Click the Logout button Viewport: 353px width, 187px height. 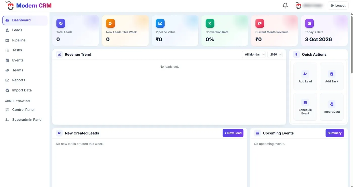pos(338,6)
